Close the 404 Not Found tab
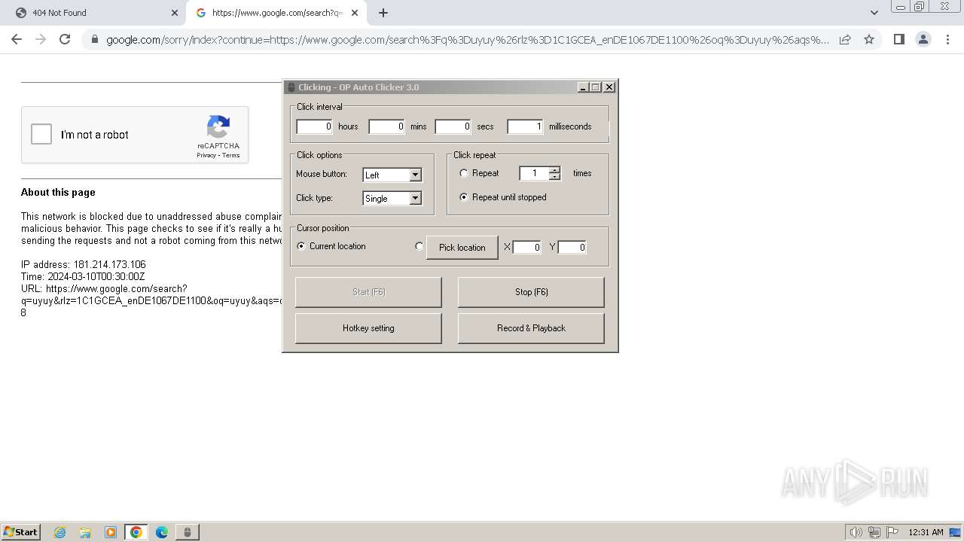 (174, 13)
